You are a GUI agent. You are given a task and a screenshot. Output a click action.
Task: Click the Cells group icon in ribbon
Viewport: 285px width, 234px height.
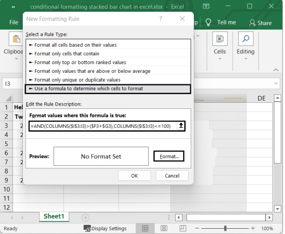tap(220, 39)
